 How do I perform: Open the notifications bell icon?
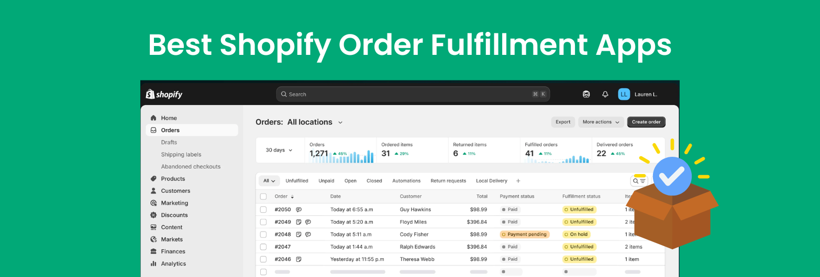605,95
